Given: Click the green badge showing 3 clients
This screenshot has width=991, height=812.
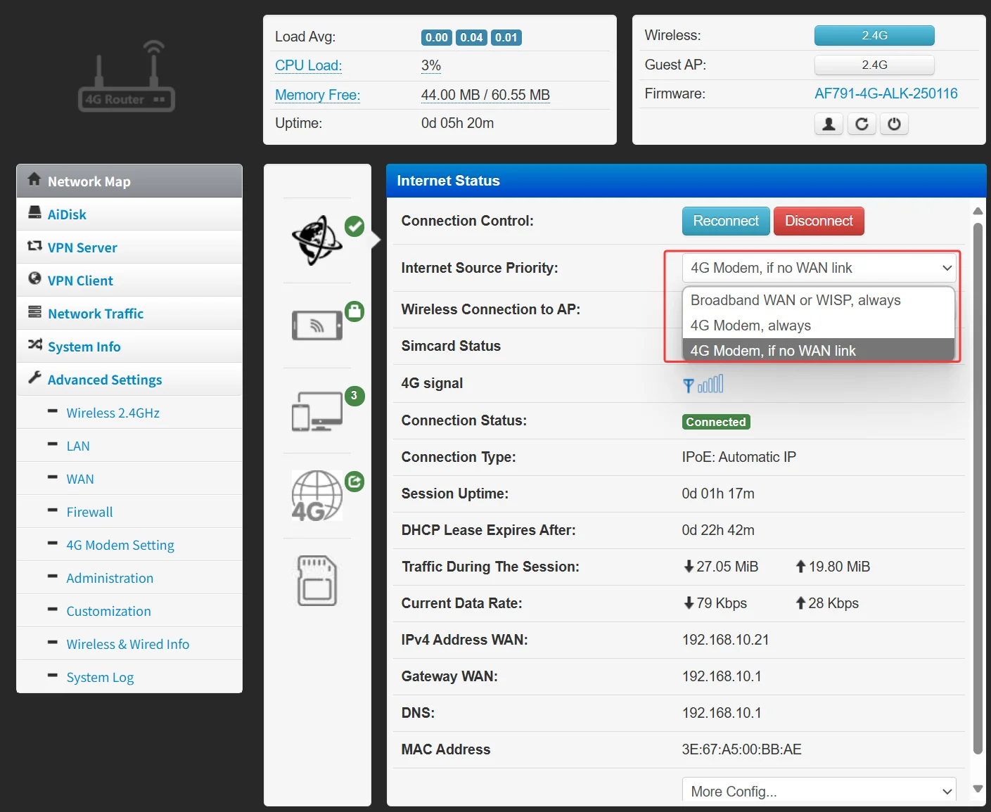Looking at the screenshot, I should (354, 396).
